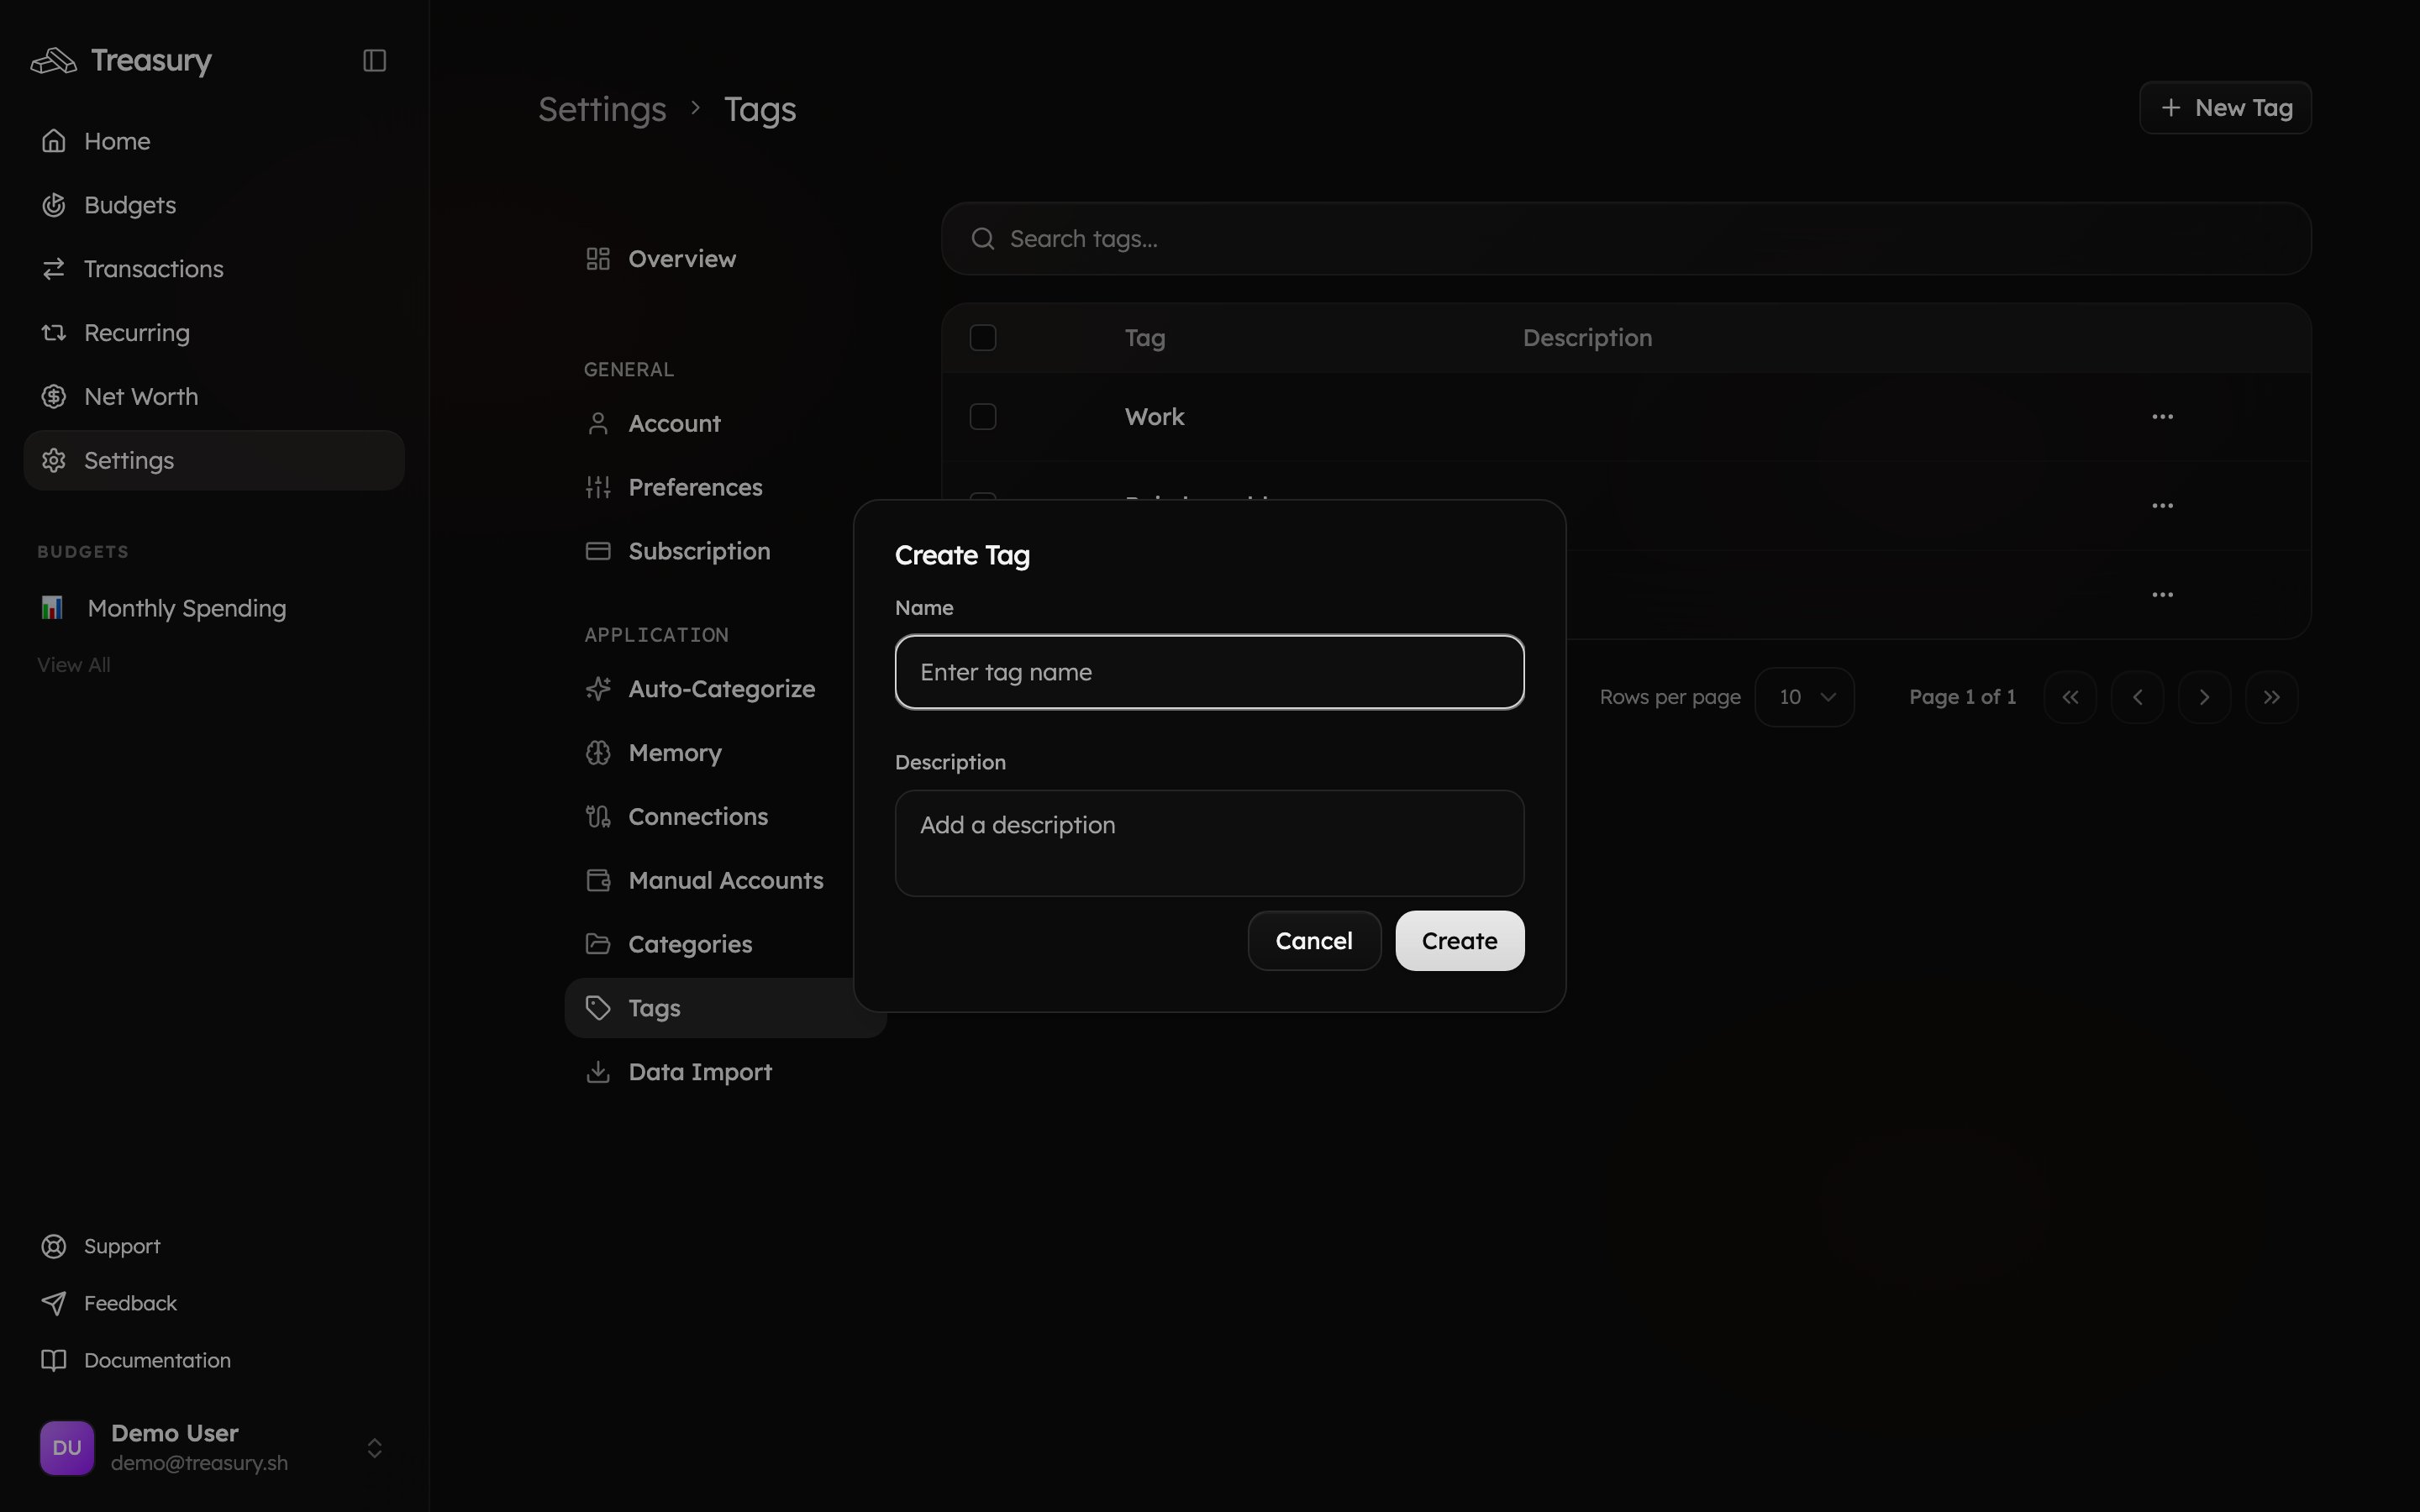Click the Auto-Categorize sparkle icon

coord(598,689)
